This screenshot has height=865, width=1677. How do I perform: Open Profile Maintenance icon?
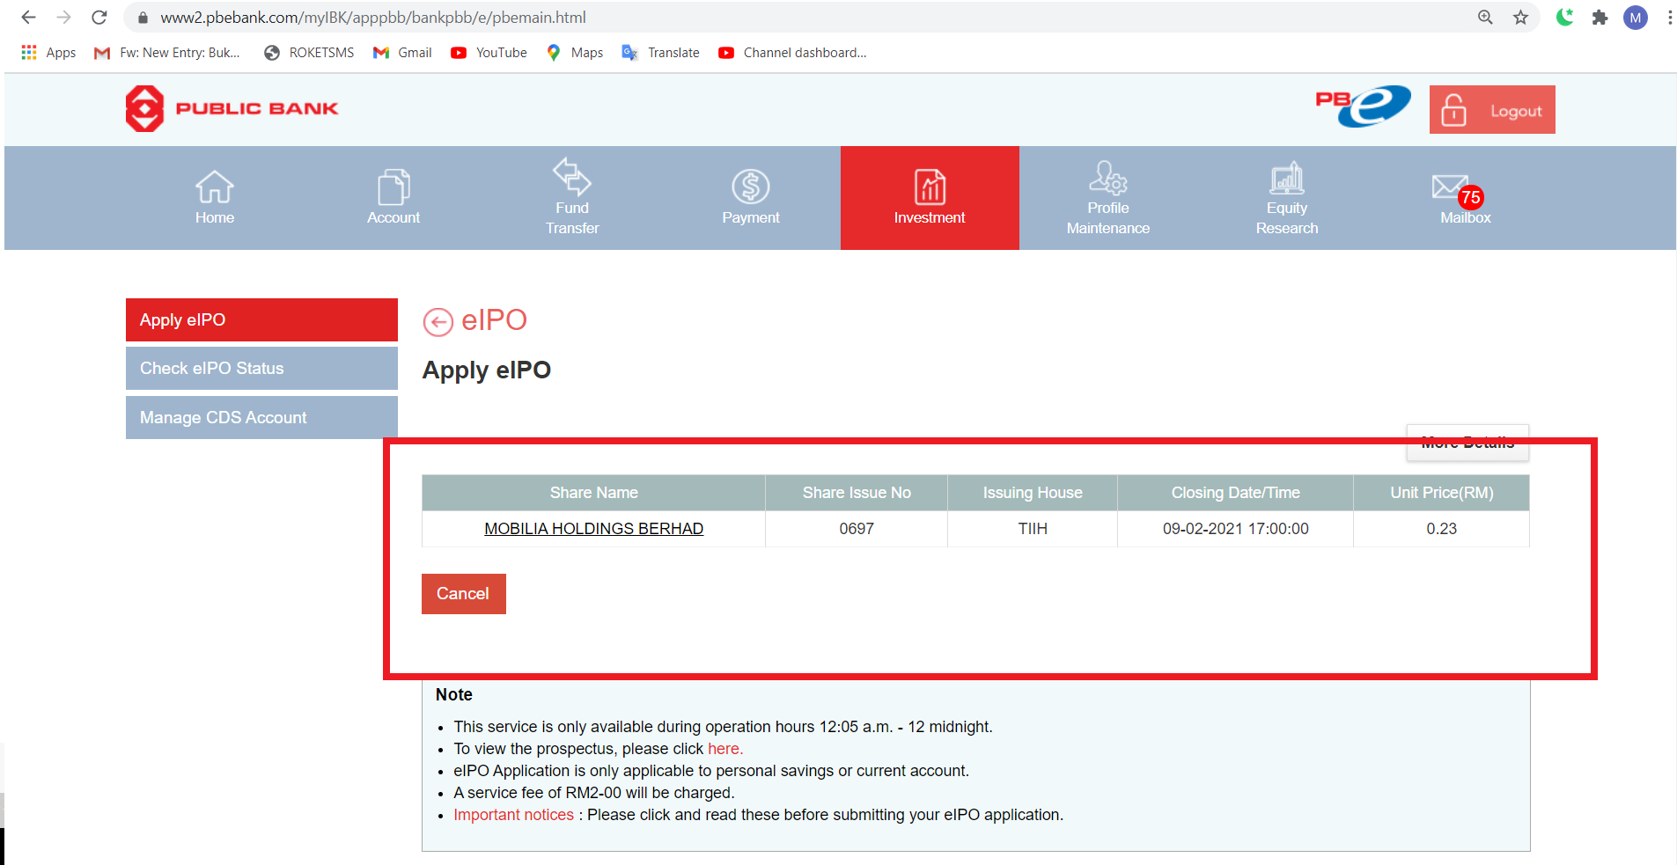coord(1107,177)
